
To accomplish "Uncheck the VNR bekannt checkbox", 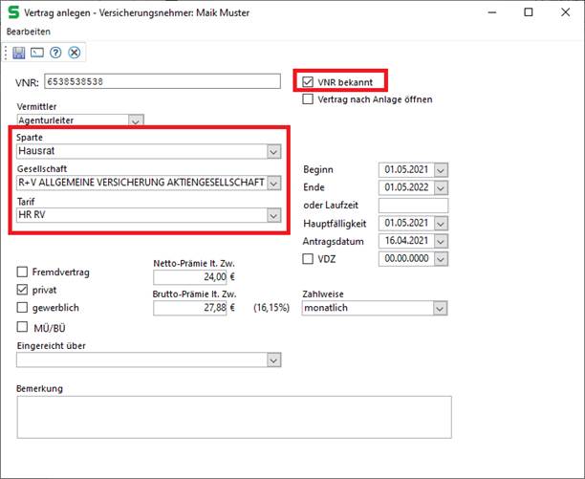I will (308, 82).
